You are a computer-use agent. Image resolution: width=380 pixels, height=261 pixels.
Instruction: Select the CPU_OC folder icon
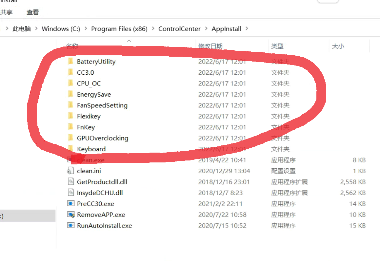[x=71, y=83]
